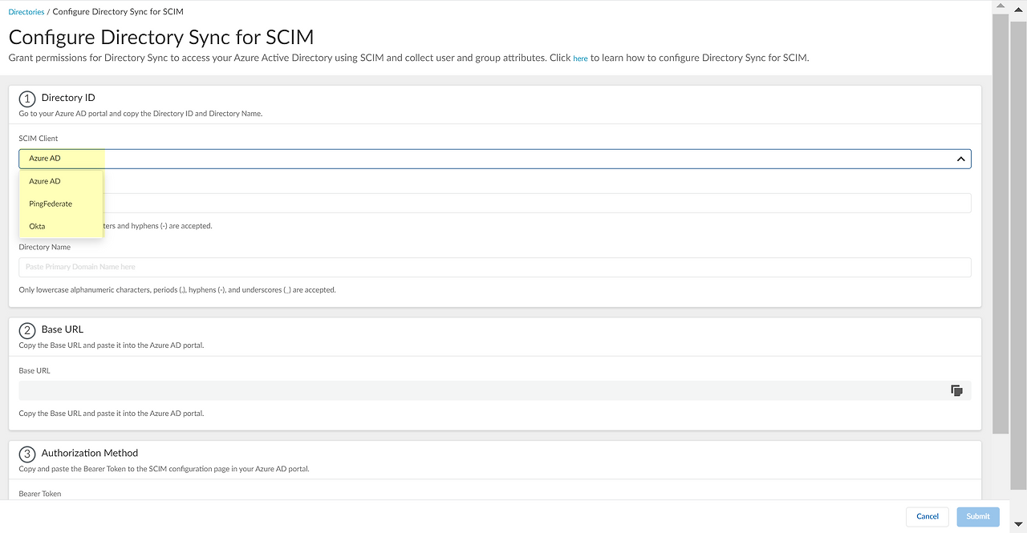The height and width of the screenshot is (533, 1027).
Task: Choose Okta as SCIM client
Action: click(61, 226)
